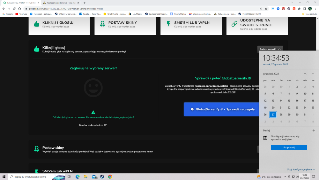This screenshot has width=319, height=180.
Task: Open the browser home page icon
Action: coord(19,9)
